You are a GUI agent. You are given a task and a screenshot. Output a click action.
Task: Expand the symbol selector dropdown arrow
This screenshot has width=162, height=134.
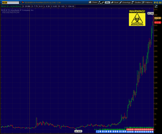point(20,3)
